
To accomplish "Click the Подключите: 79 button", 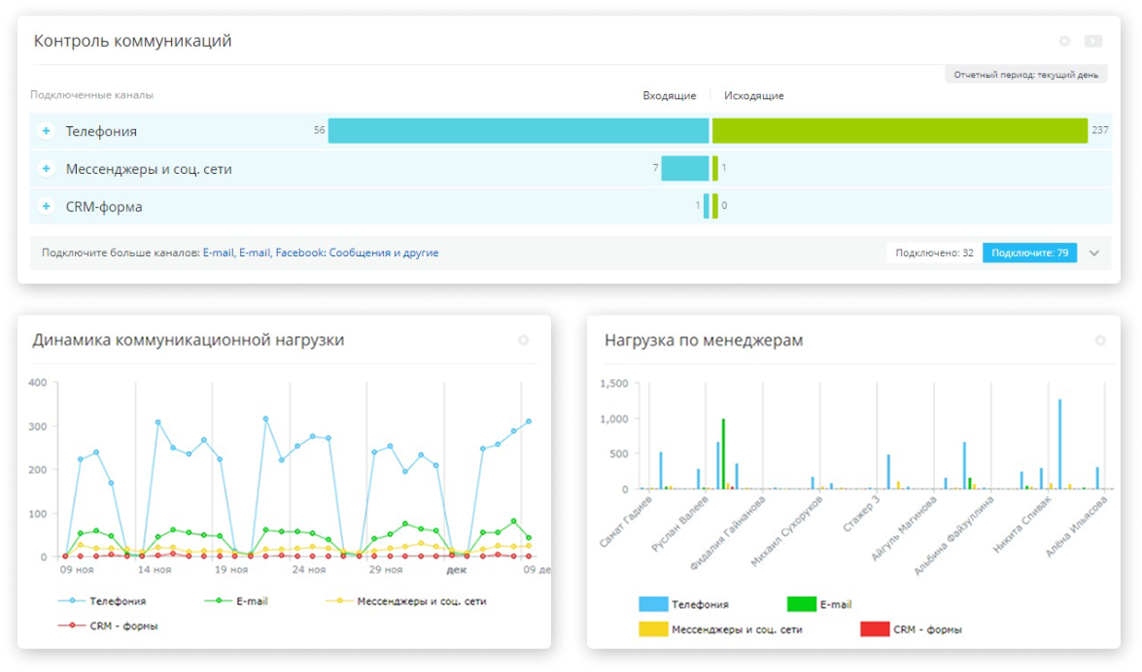I will 1029,252.
